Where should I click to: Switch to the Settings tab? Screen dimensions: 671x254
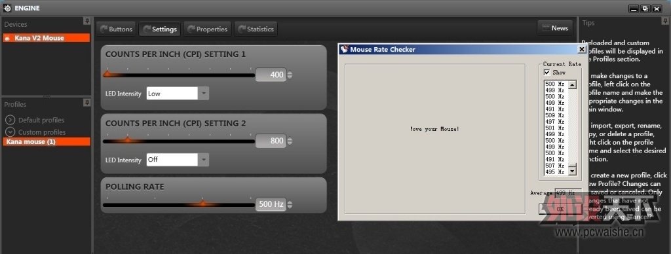(160, 29)
